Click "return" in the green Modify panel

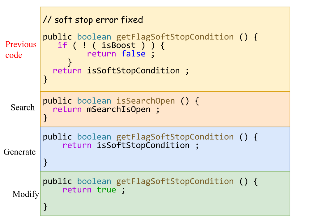point(77,190)
